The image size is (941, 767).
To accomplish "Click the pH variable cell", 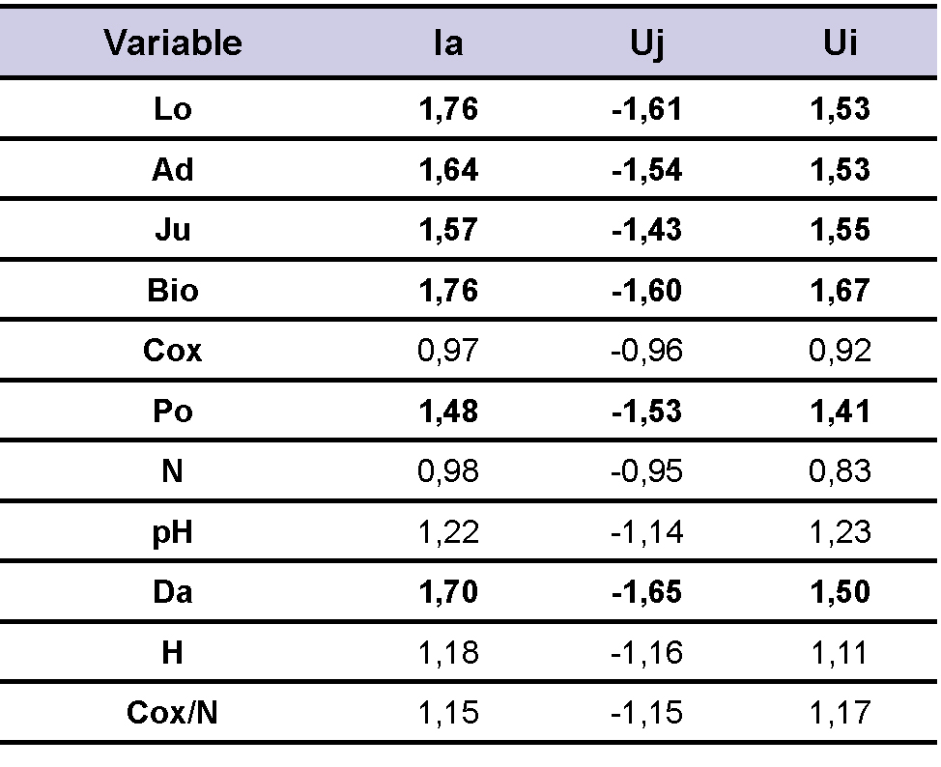I will 173,532.
